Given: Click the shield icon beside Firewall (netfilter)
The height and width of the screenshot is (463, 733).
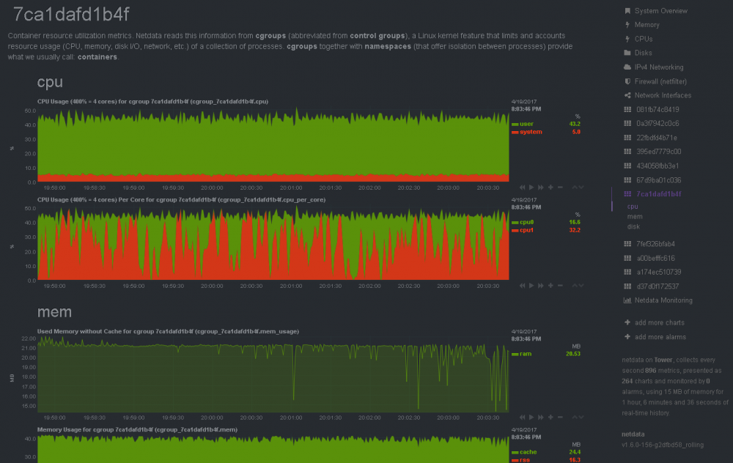Looking at the screenshot, I should coord(627,81).
